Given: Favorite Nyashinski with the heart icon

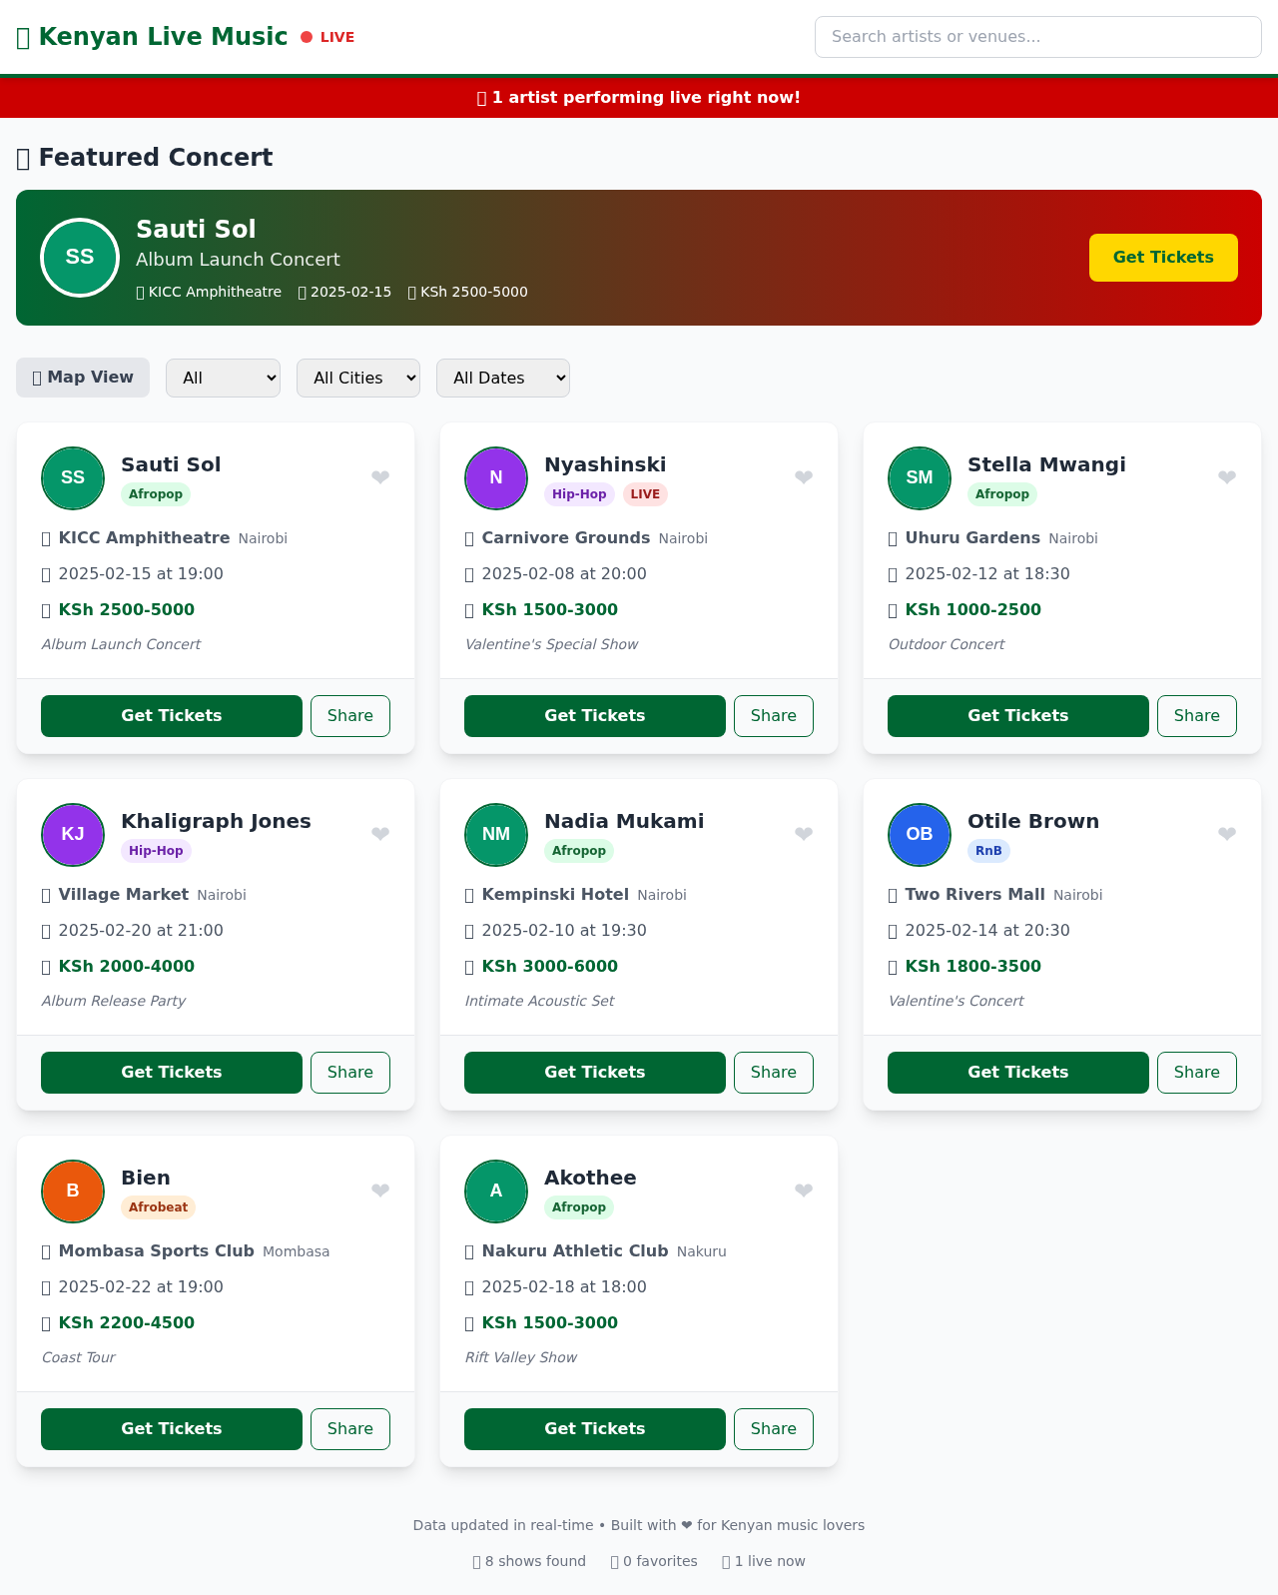Looking at the screenshot, I should tap(804, 477).
